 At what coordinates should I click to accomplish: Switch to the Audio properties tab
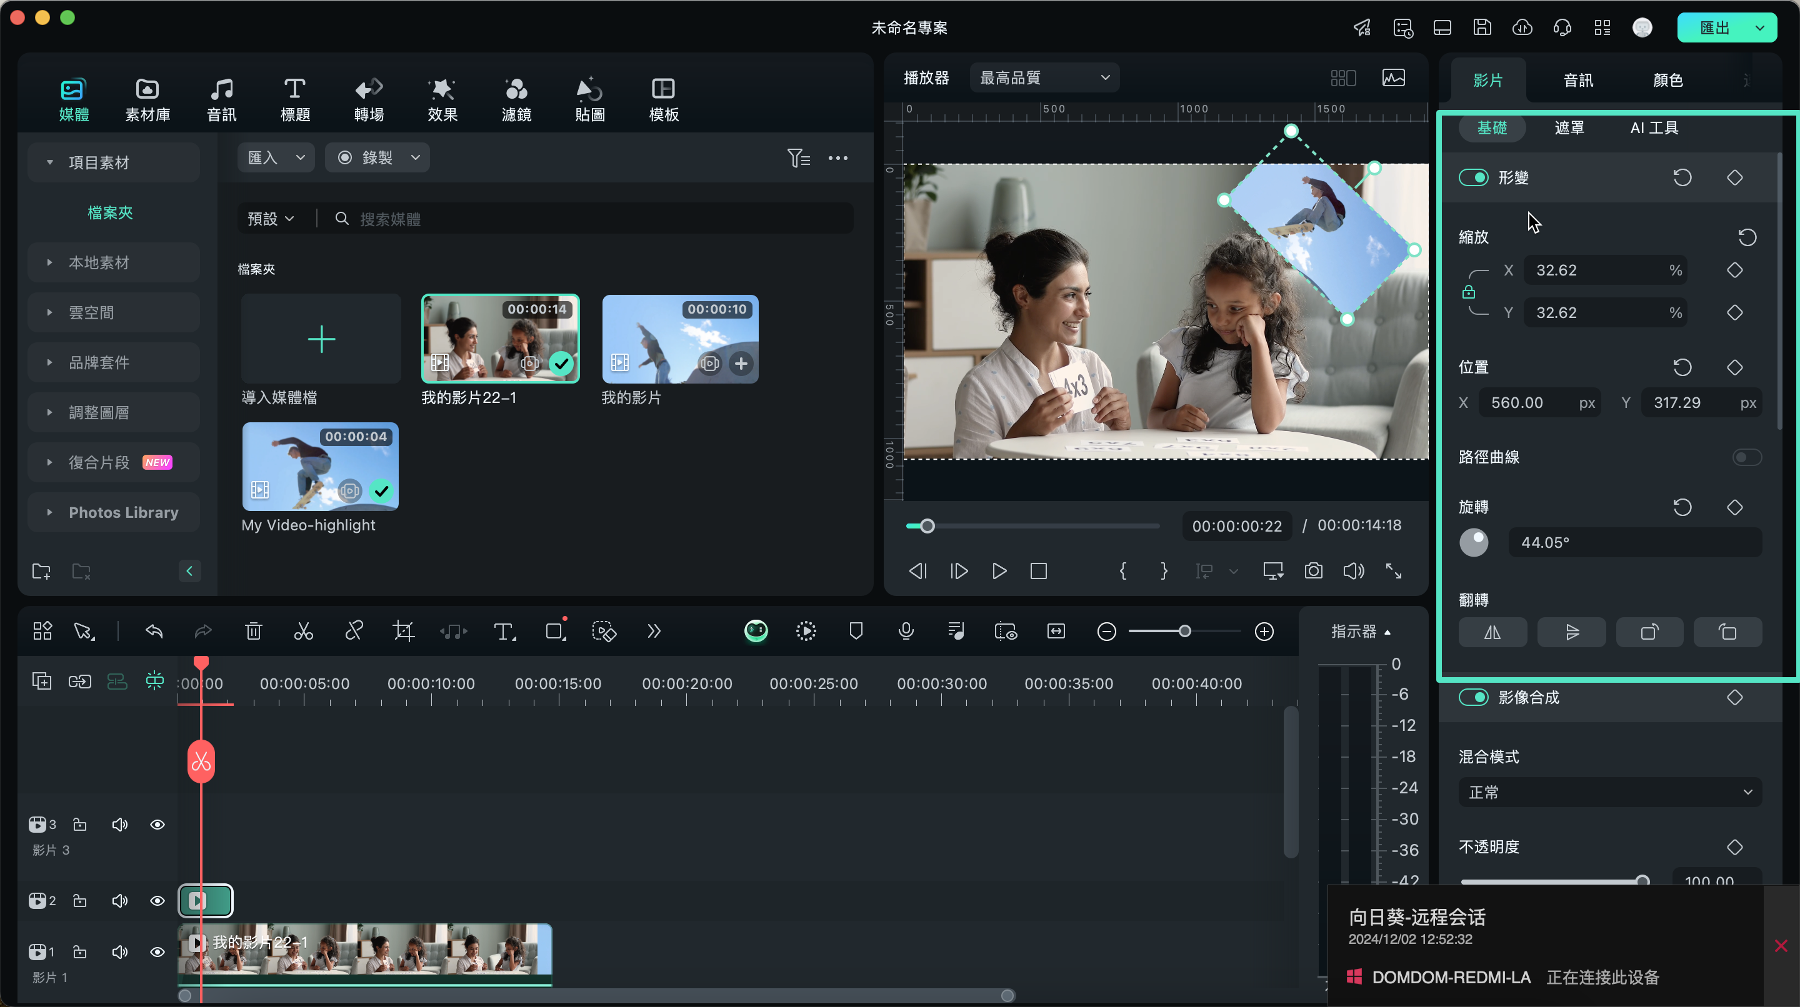[1577, 81]
